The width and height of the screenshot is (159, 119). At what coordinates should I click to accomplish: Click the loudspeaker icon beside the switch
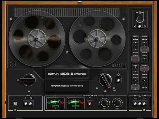[135, 26]
